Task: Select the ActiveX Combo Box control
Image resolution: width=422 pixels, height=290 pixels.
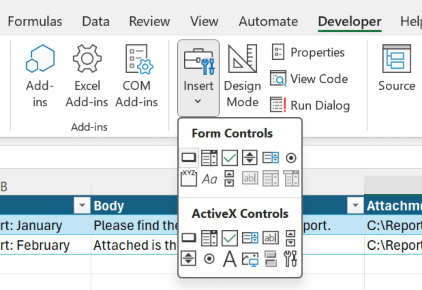Action: [x=209, y=238]
